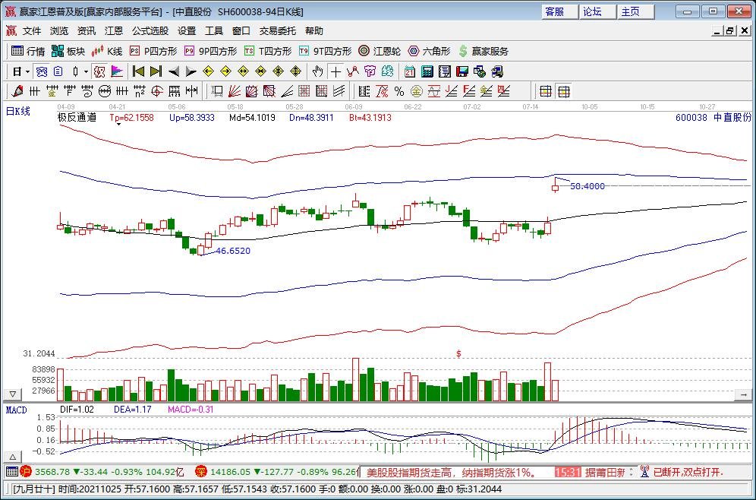
Task: Step chart right with black right arrow
Action: [191, 72]
